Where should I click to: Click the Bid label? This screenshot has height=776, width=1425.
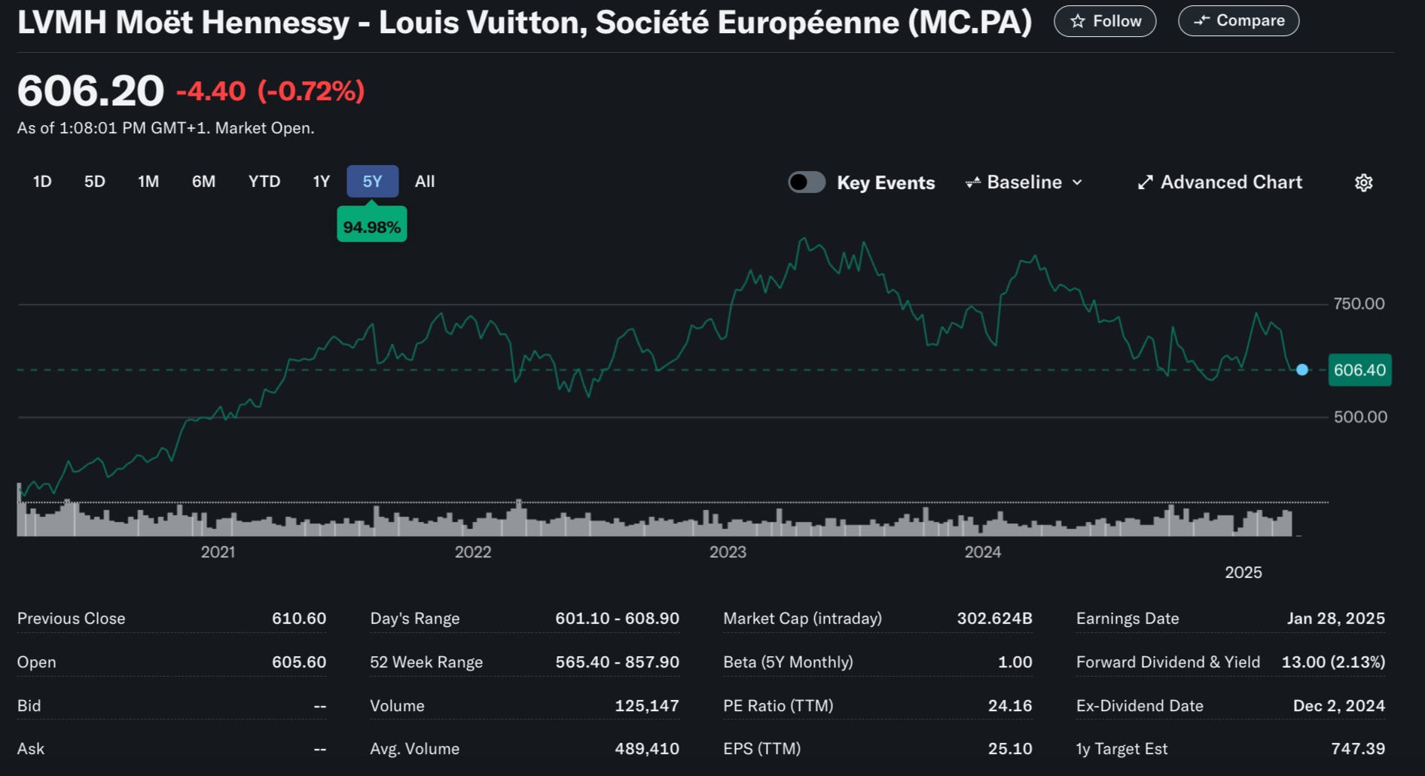pyautogui.click(x=29, y=706)
